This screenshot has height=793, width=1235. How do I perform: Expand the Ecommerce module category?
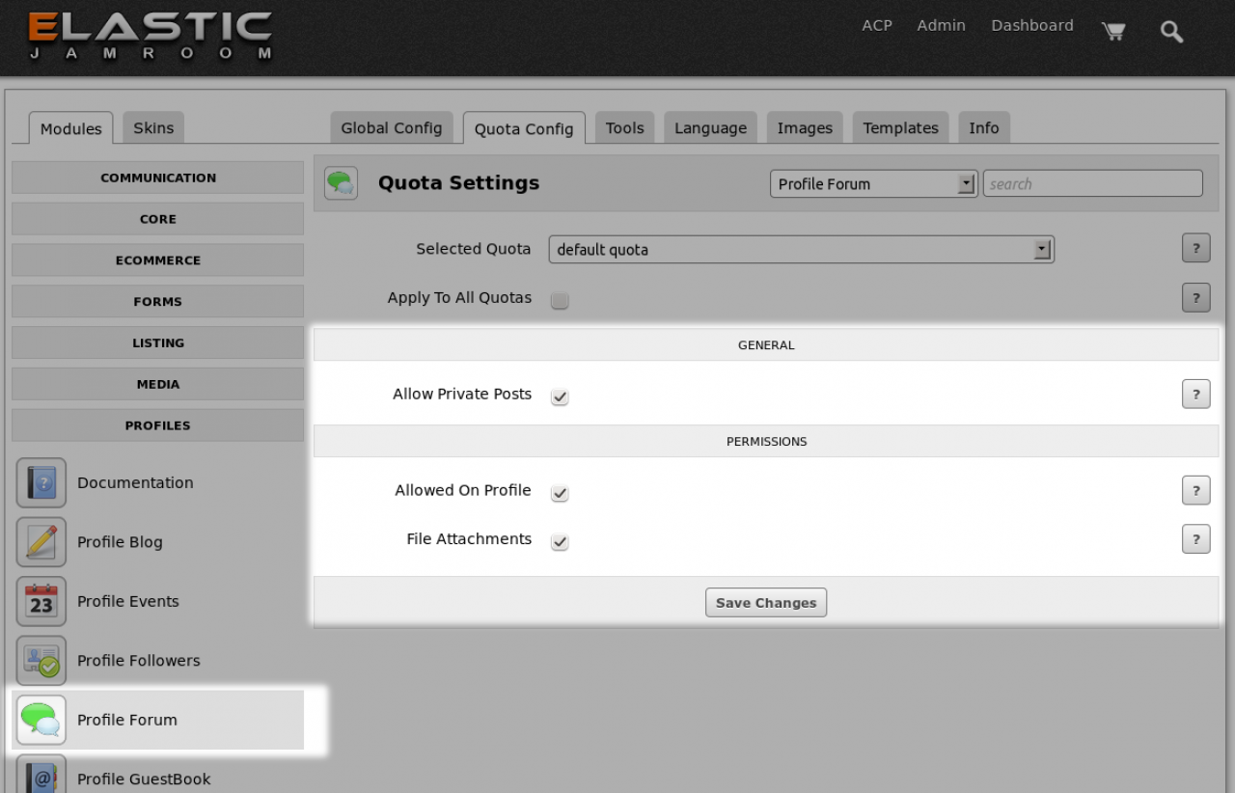158,260
